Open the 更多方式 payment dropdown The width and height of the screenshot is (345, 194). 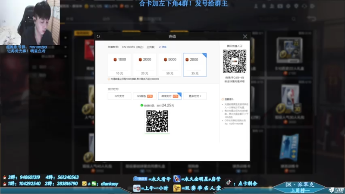pos(195,96)
